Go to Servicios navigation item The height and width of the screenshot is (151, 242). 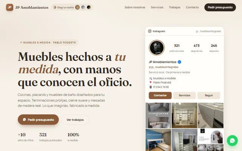(x=157, y=7)
